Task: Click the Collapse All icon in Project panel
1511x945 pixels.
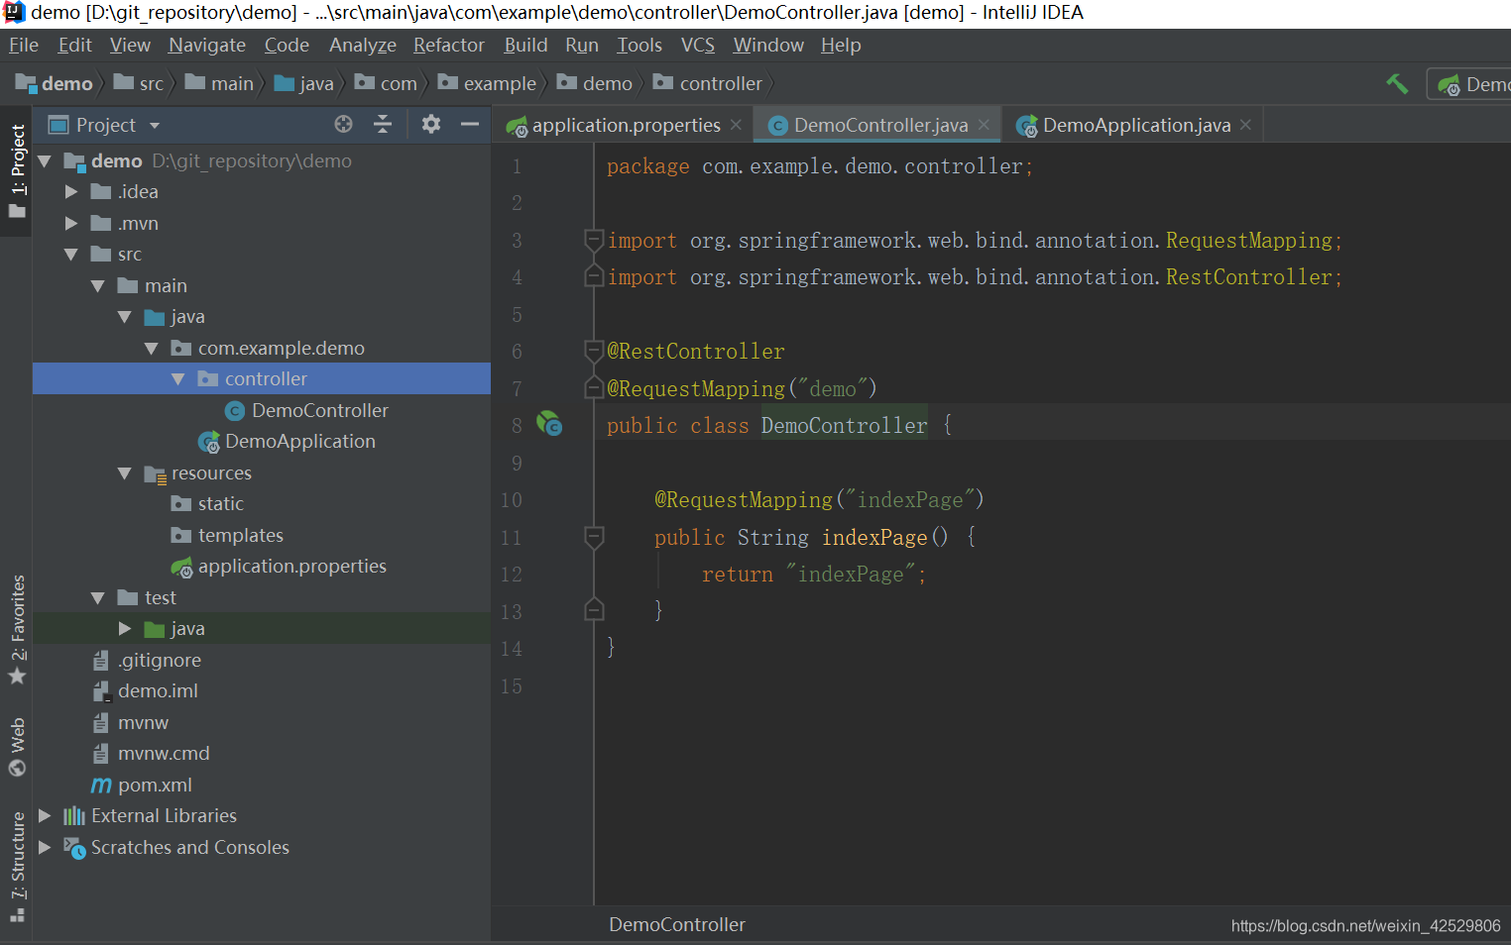Action: point(383,124)
